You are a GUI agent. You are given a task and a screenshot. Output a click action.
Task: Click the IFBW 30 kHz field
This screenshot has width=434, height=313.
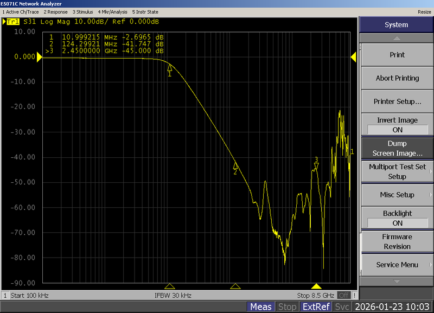(173, 295)
